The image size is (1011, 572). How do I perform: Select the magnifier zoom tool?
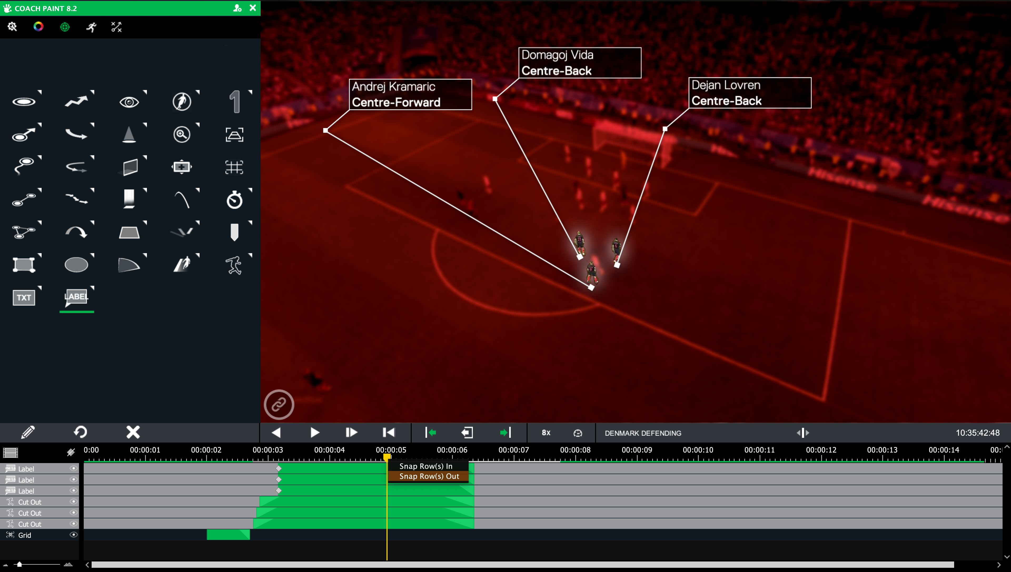(182, 135)
